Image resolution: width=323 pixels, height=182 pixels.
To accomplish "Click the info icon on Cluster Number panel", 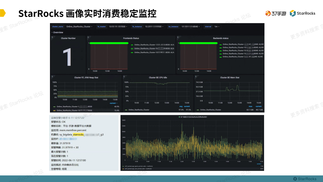I will click(52, 37).
